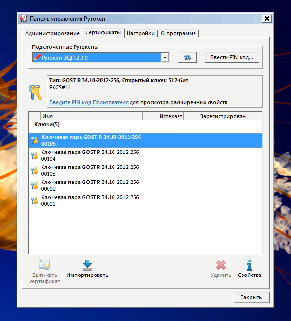This screenshot has height=321, width=291.
Task: Close the Rutoken control panel window
Action: [x=267, y=18]
